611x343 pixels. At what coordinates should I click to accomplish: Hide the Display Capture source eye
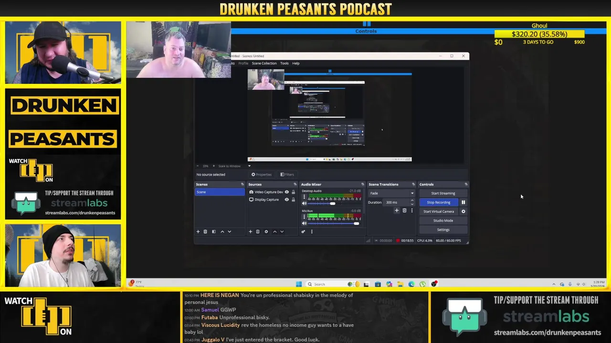coord(287,200)
